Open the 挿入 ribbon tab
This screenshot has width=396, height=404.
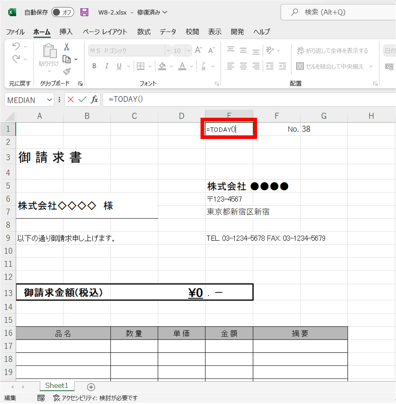point(66,32)
